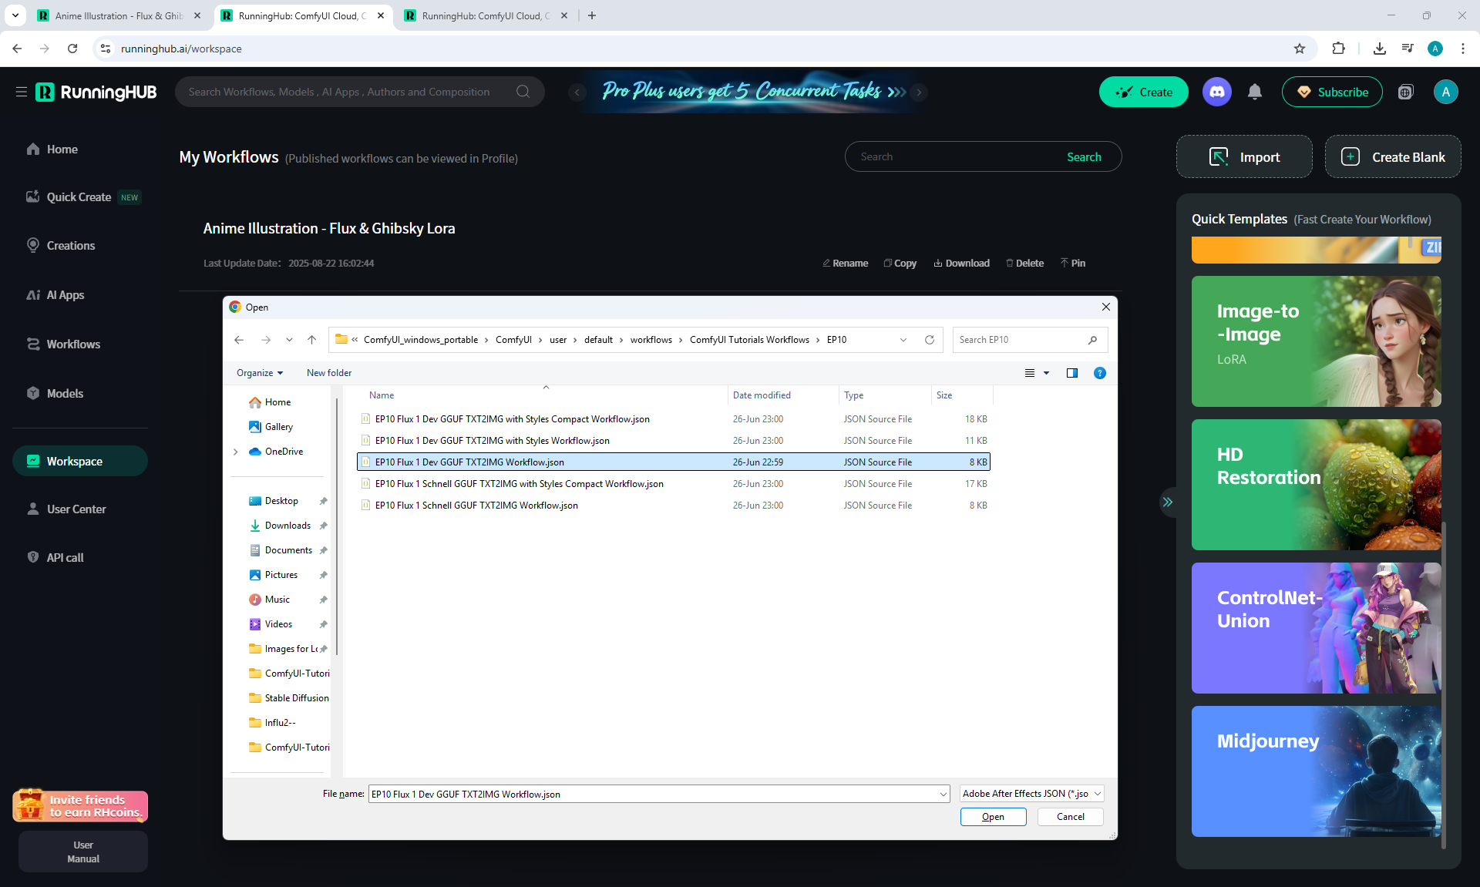Open the file dialog help icon
Screen dimensions: 1480x887
[1100, 373]
